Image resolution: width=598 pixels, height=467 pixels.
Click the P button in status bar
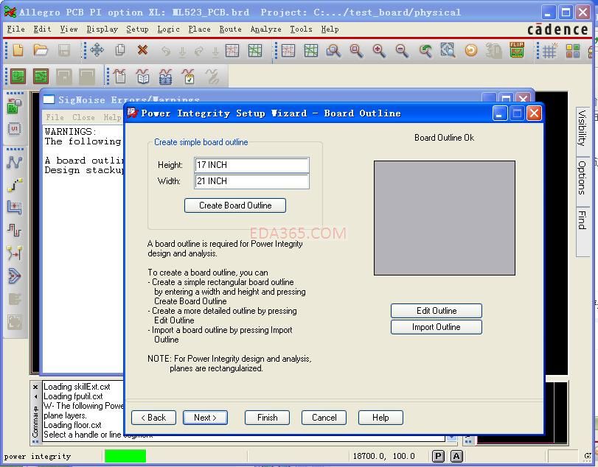click(438, 456)
